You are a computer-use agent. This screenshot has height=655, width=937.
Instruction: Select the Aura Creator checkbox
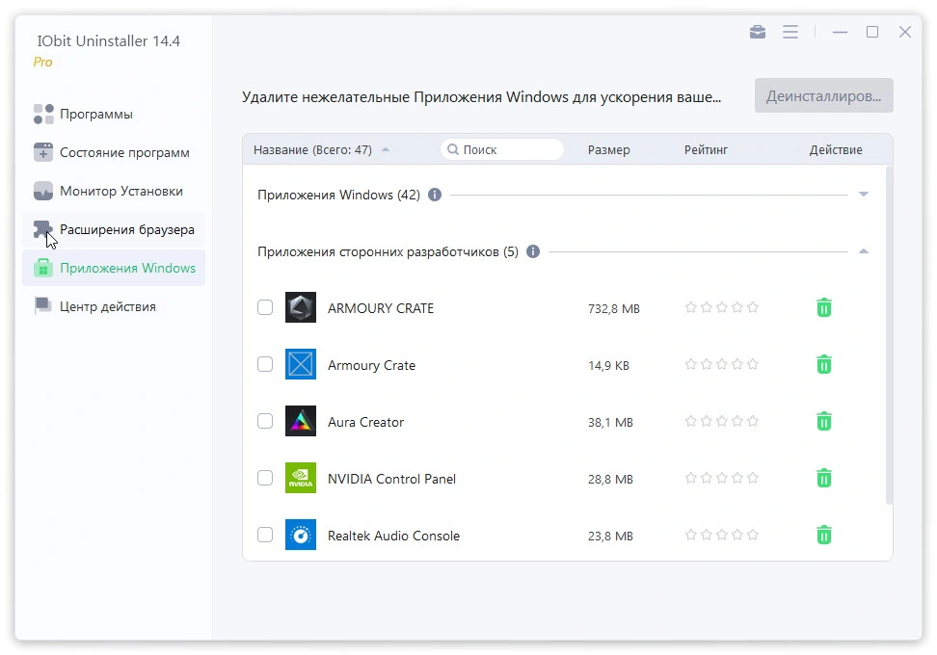(x=265, y=421)
